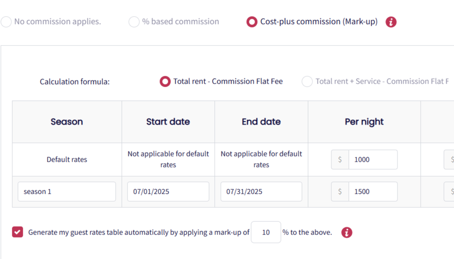Click the Season column header
Screen dimensions: 454x259
67,122
